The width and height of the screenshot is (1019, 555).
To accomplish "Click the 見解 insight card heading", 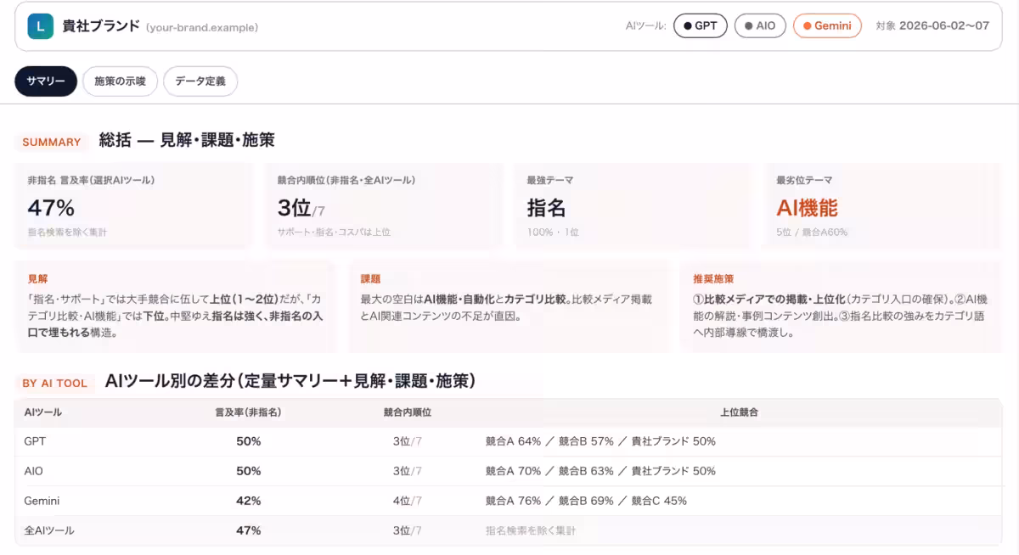I will tap(37, 278).
